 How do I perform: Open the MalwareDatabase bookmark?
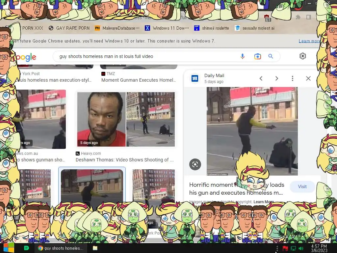117,28
